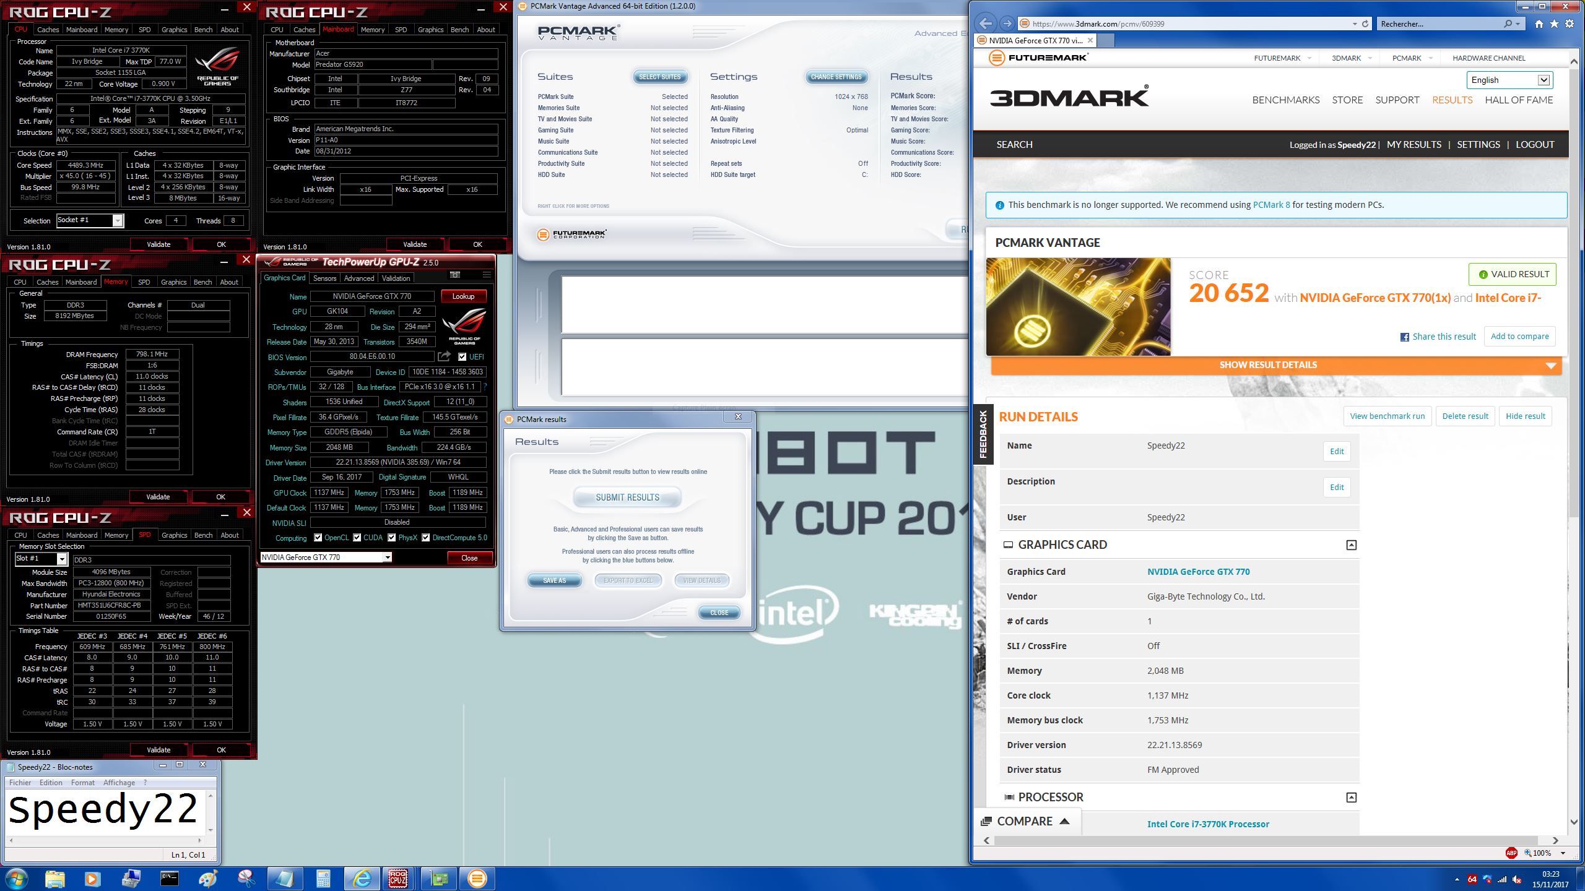Click the Adblock Plus ABP icon
The width and height of the screenshot is (1585, 891).
click(1511, 853)
